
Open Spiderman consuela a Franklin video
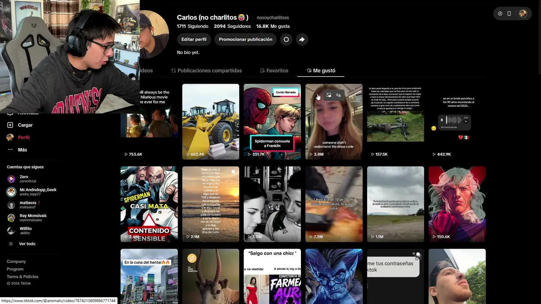click(272, 122)
